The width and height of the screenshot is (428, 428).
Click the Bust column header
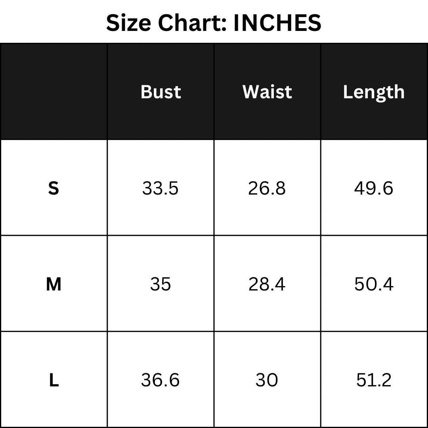tap(160, 92)
